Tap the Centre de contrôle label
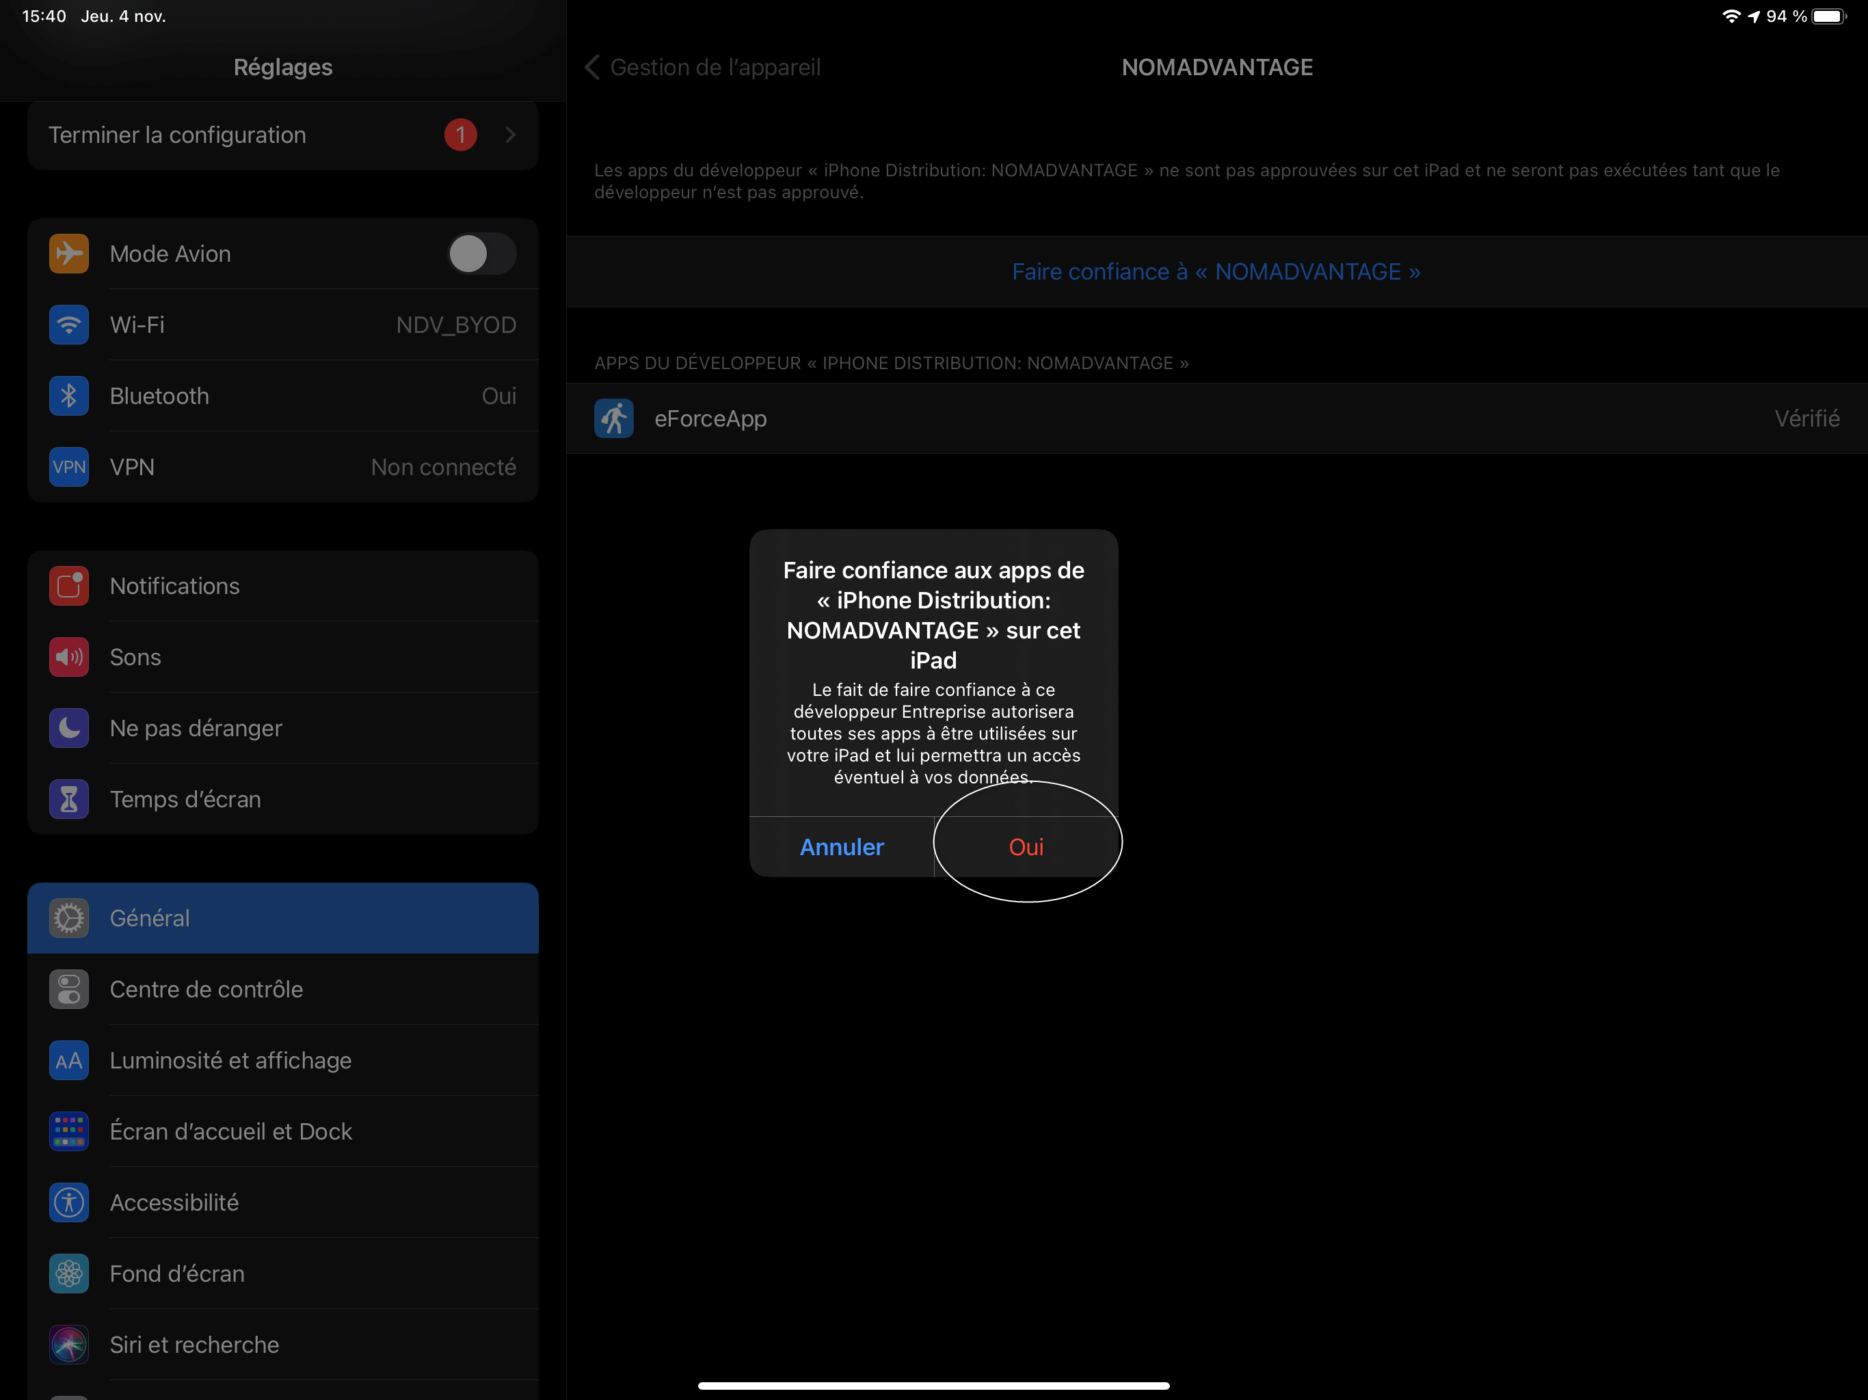1868x1400 pixels. 206,988
